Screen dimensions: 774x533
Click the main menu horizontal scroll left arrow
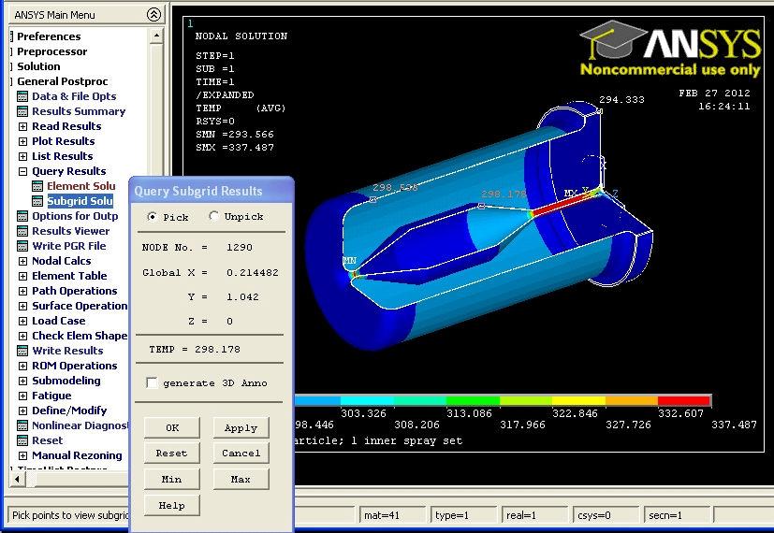(17, 478)
